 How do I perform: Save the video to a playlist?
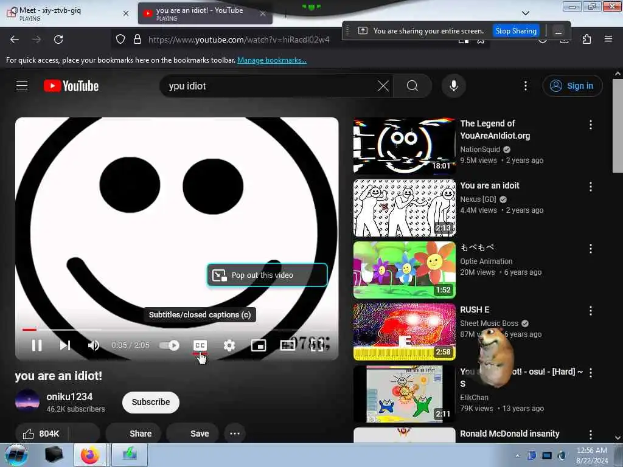point(193,434)
